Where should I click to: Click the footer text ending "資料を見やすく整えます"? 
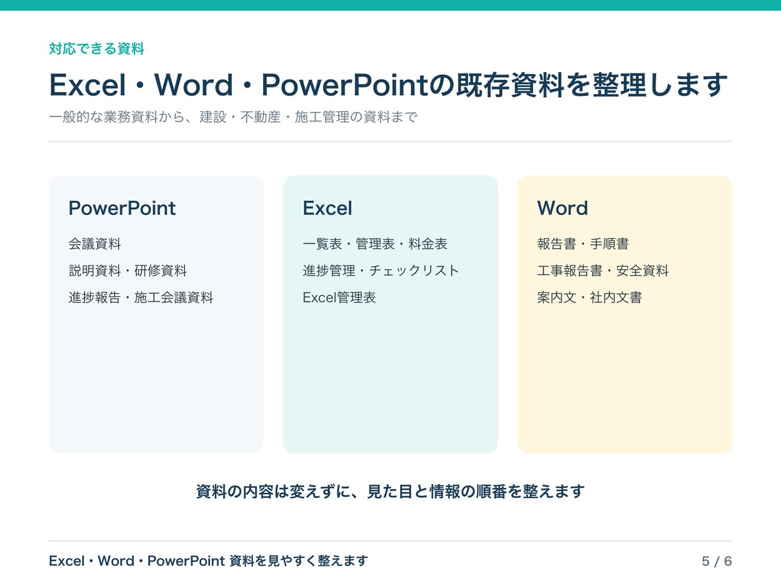tap(209, 561)
